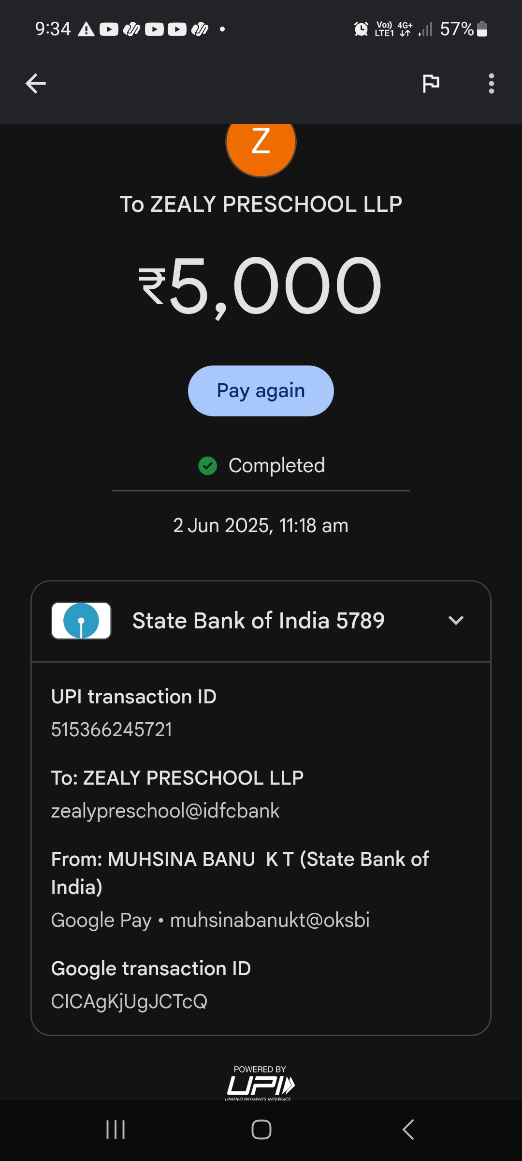Tap the battery indicator in status bar
Screen dimensions: 522x1161
482,29
